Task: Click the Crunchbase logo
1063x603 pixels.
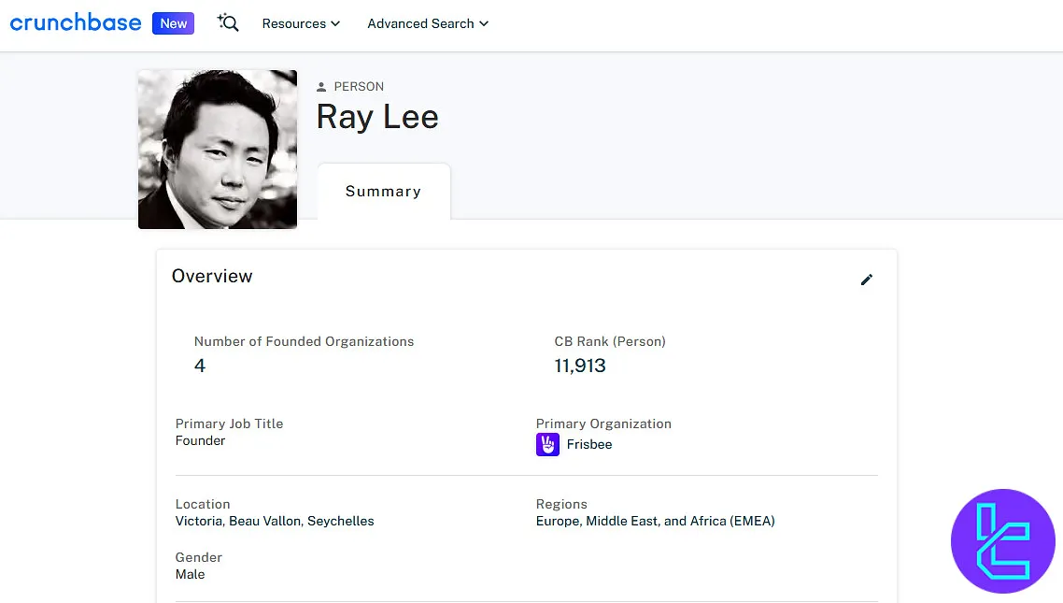Action: coord(76,23)
